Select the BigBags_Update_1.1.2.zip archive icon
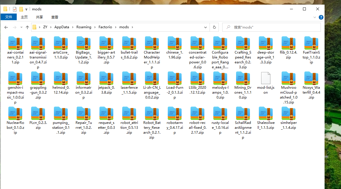The width and height of the screenshot is (341, 189). point(84,43)
